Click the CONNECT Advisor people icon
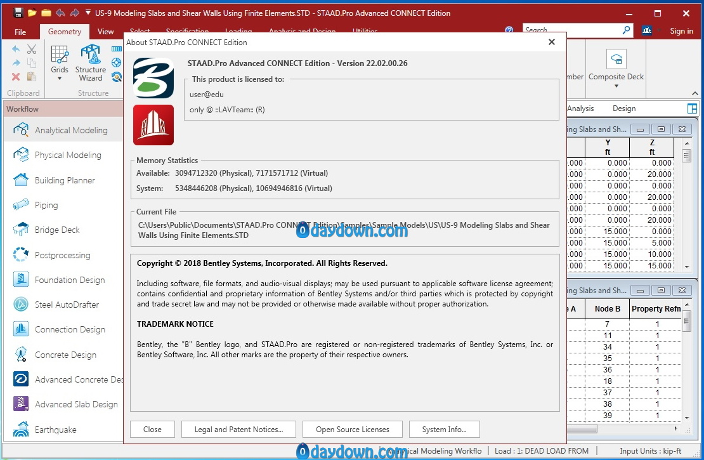This screenshot has width=704, height=460. point(647,30)
